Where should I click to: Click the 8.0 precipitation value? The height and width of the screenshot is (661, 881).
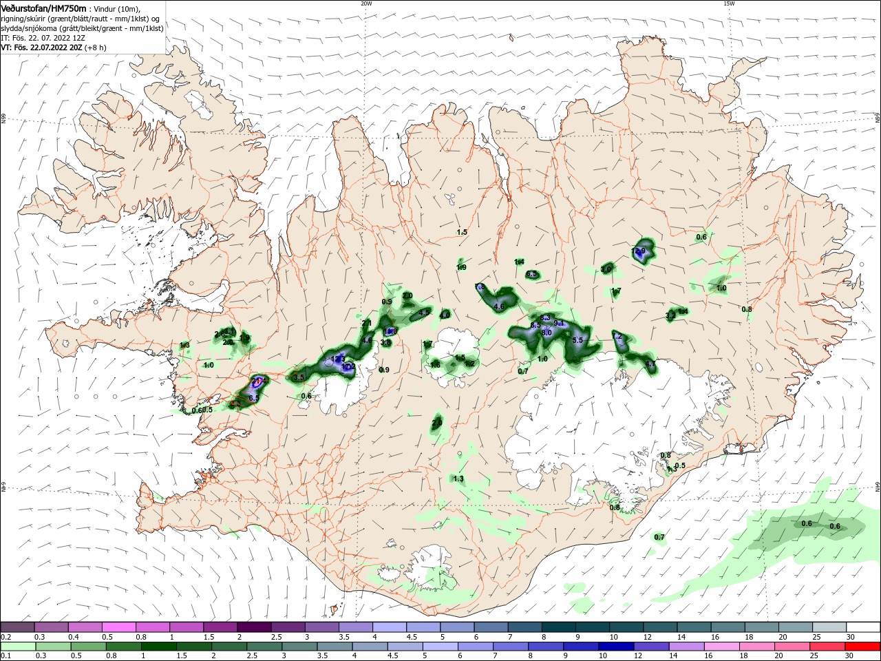[546, 333]
